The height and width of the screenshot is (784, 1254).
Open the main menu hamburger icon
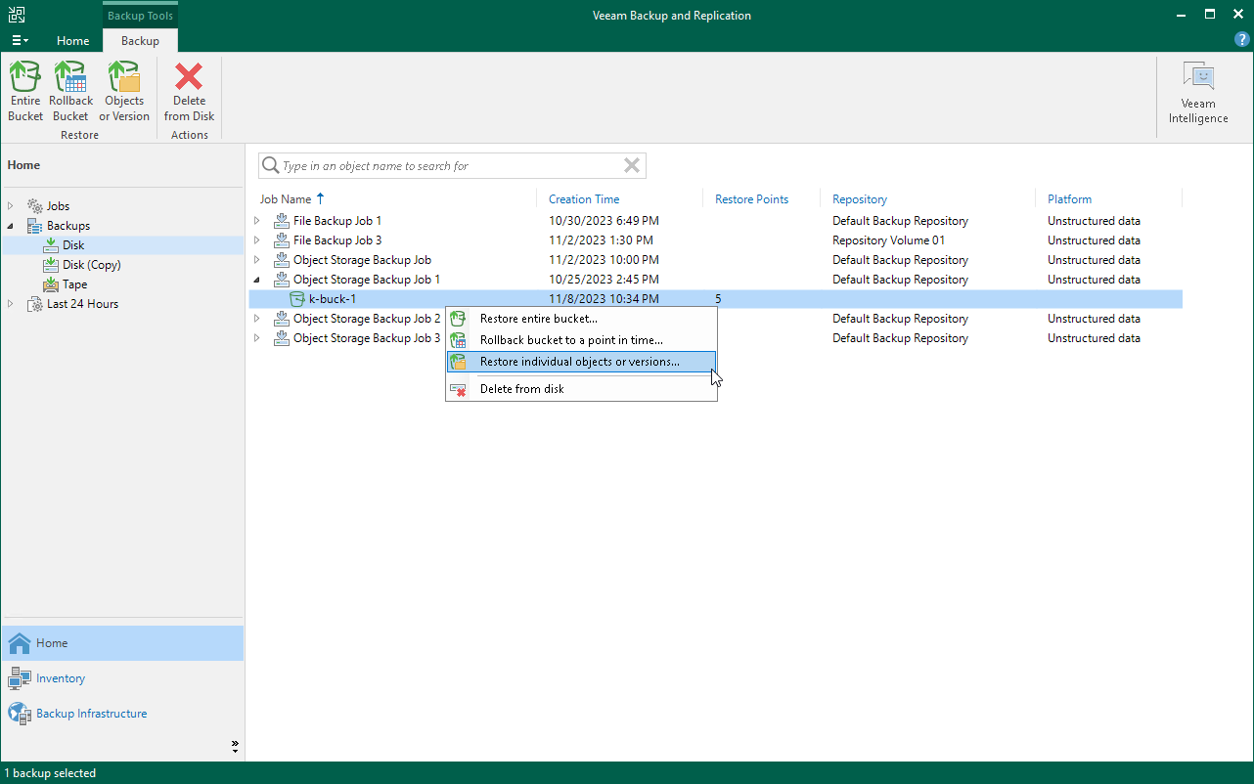pyautogui.click(x=20, y=39)
